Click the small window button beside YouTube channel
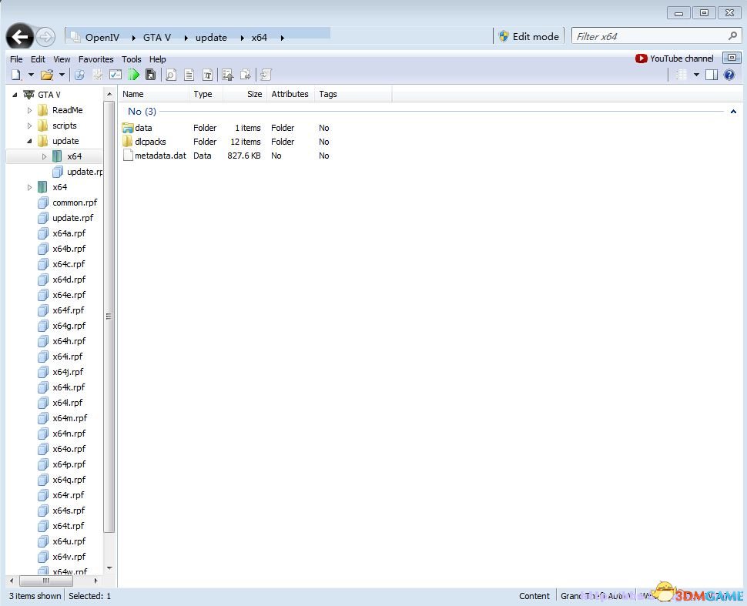 [732, 58]
